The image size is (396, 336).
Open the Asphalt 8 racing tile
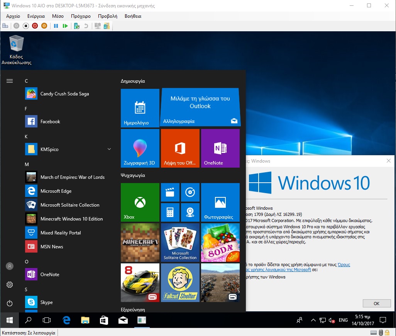pos(140,283)
